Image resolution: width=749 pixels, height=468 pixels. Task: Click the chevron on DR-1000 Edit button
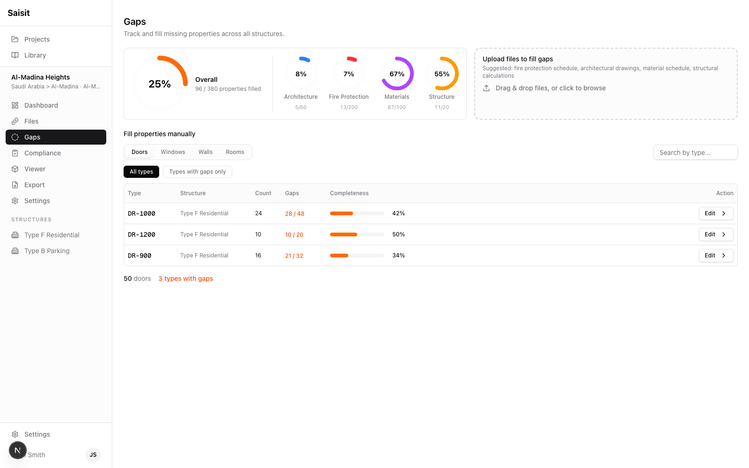coord(724,213)
